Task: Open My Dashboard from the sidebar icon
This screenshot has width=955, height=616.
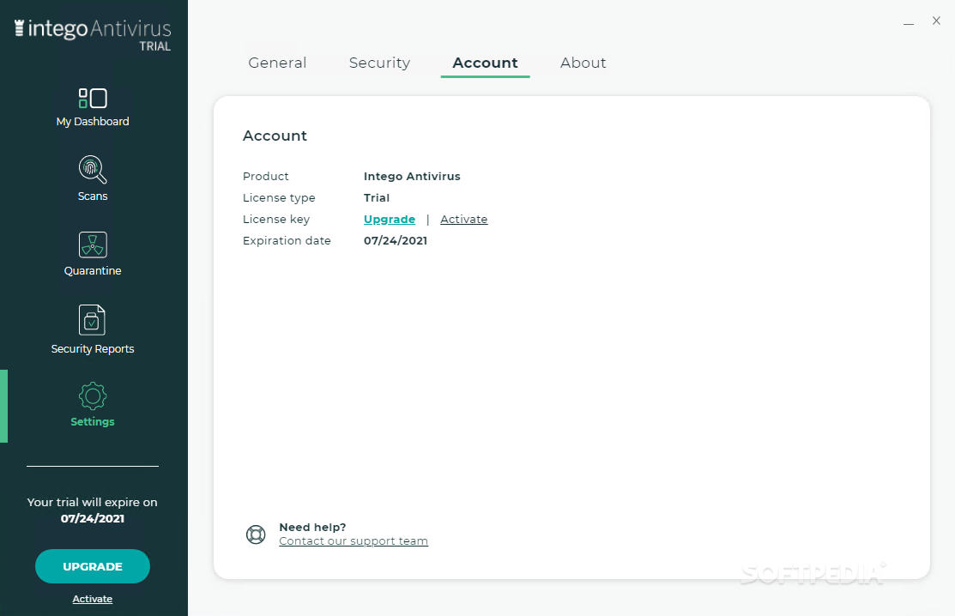Action: pos(93,98)
